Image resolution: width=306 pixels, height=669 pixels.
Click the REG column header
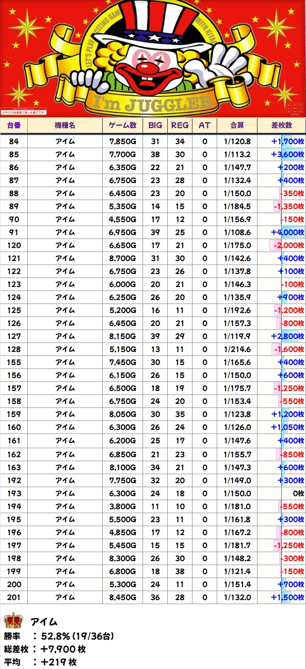[x=180, y=125]
